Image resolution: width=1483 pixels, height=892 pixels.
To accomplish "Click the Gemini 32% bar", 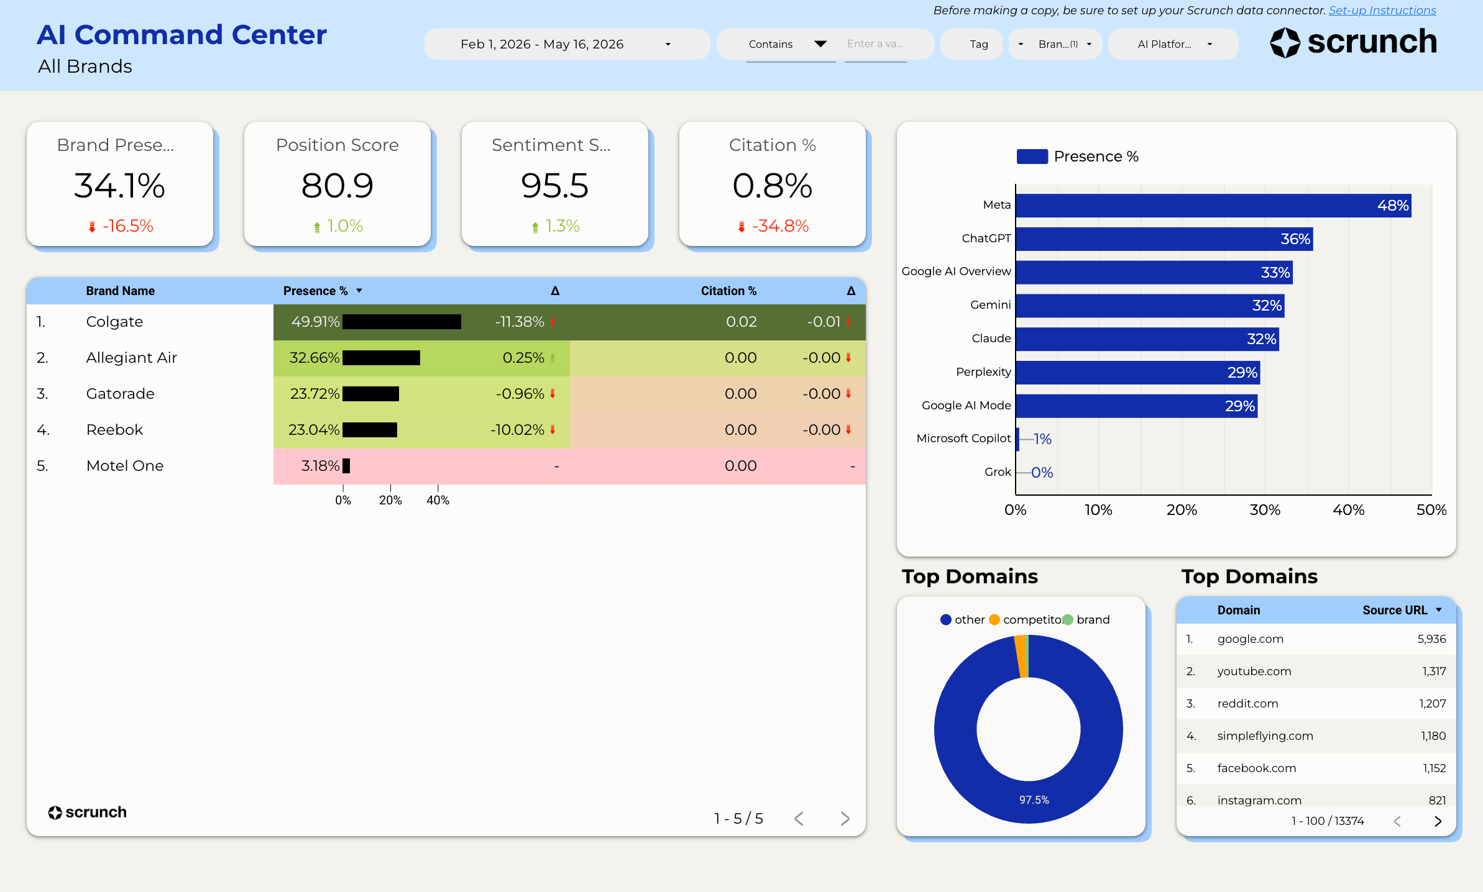I will (1150, 306).
